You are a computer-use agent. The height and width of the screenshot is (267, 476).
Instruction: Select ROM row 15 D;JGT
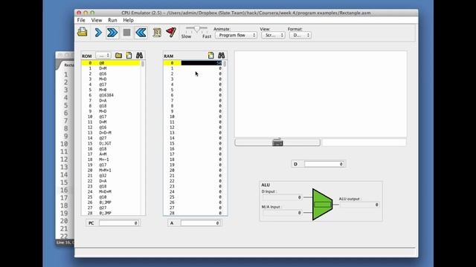click(x=111, y=143)
